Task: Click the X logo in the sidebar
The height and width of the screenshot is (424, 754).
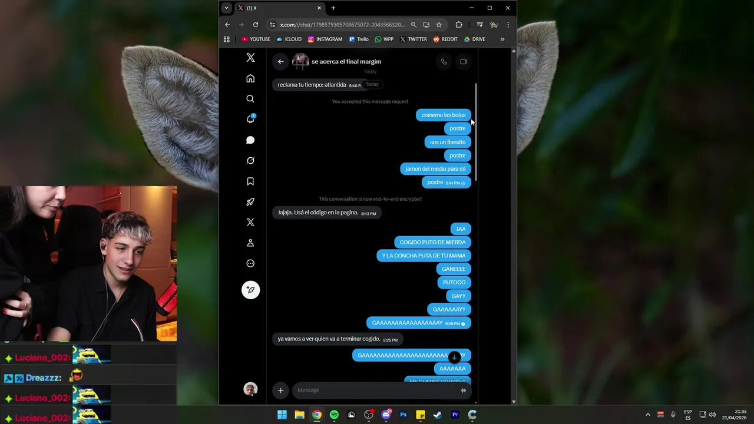Action: (x=250, y=58)
